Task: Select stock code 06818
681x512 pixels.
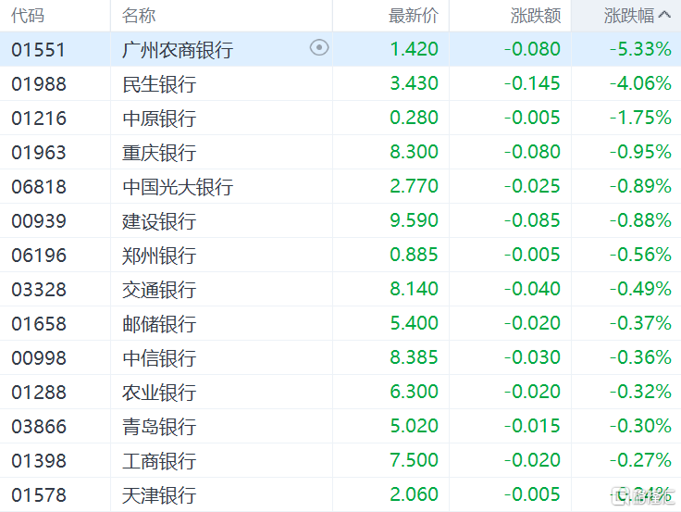Action: (x=39, y=186)
